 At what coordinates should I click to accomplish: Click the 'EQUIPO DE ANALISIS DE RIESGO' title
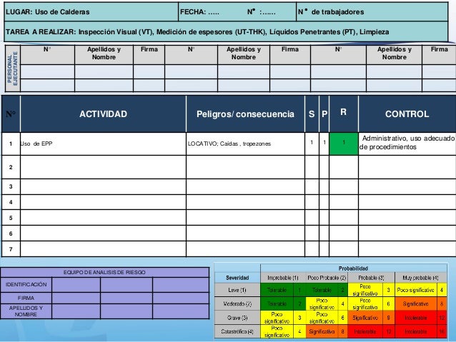point(104,272)
